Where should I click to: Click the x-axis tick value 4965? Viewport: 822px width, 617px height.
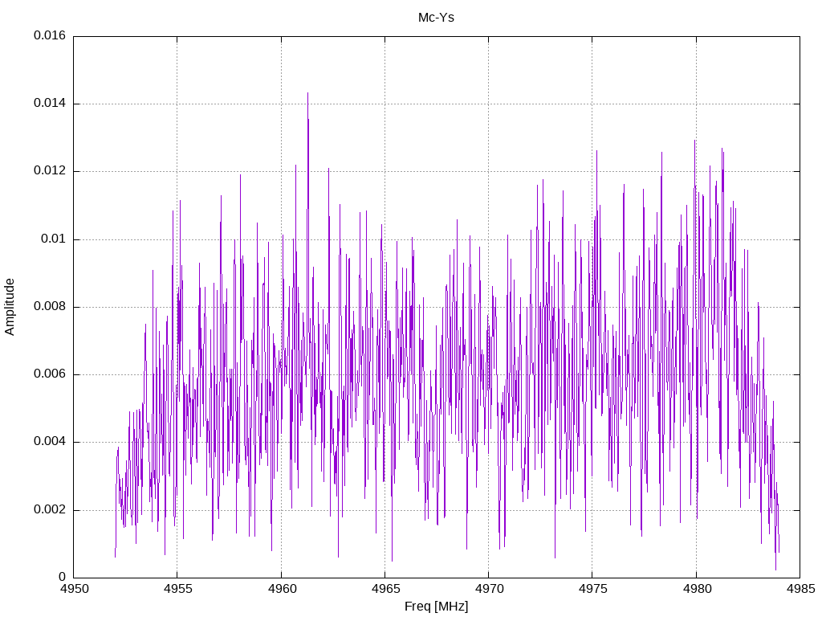click(x=385, y=589)
